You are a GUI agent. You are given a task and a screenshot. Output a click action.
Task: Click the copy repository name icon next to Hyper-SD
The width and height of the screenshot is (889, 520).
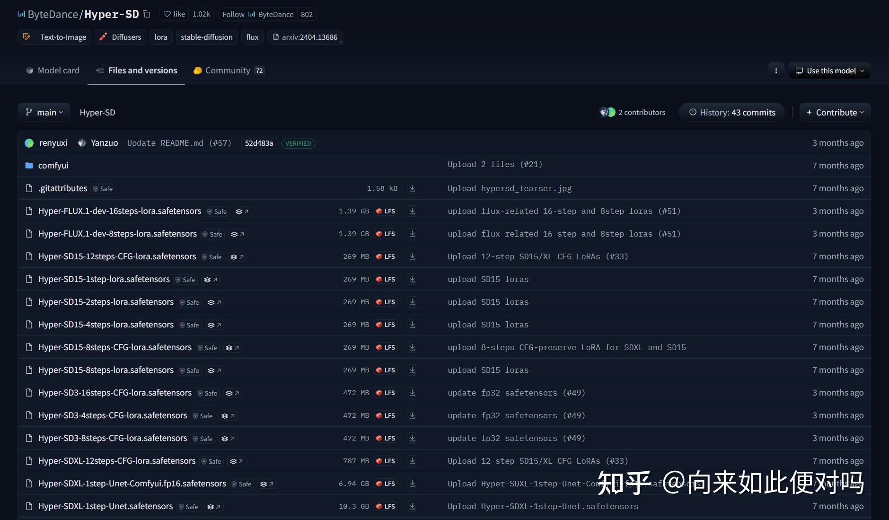(147, 14)
